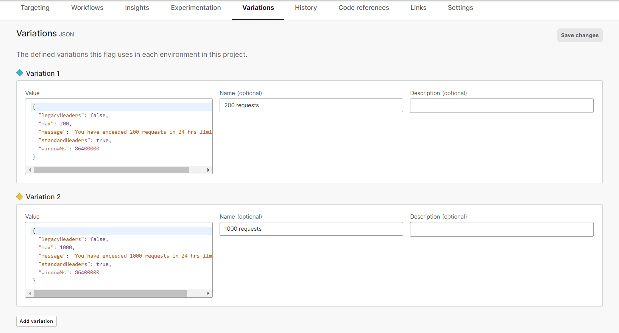The image size is (619, 333).
Task: Select the Variations tab
Action: pyautogui.click(x=258, y=8)
